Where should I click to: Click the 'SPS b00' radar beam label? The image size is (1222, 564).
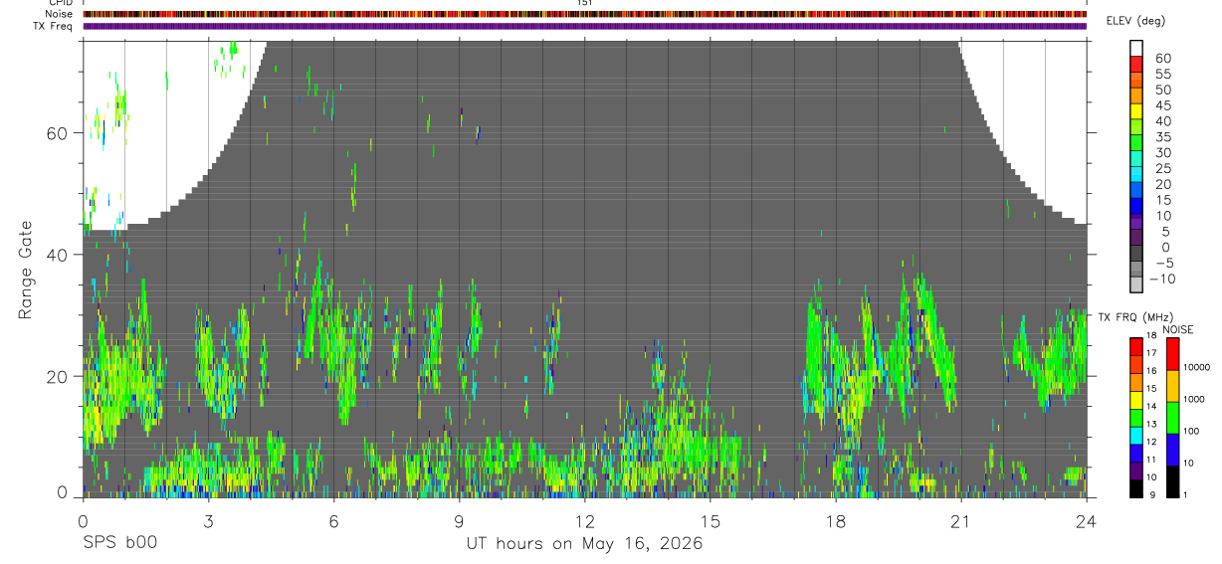point(119,544)
